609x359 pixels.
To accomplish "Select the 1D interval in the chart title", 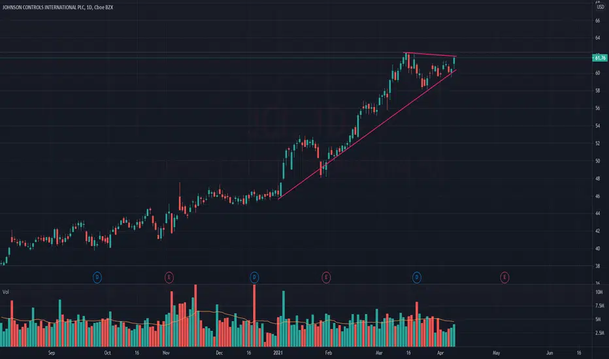I will pyautogui.click(x=90, y=7).
